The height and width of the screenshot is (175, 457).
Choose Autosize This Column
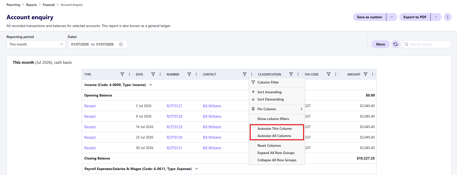click(x=277, y=128)
